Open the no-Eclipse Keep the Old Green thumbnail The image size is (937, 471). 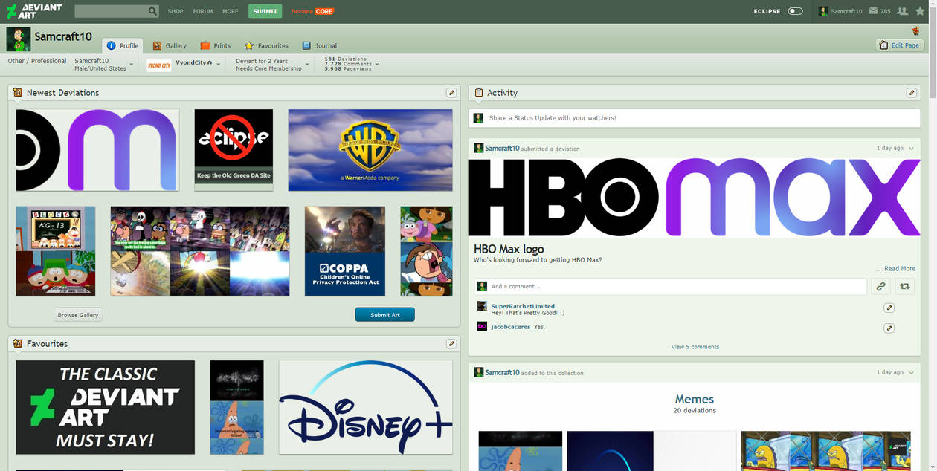pos(234,150)
